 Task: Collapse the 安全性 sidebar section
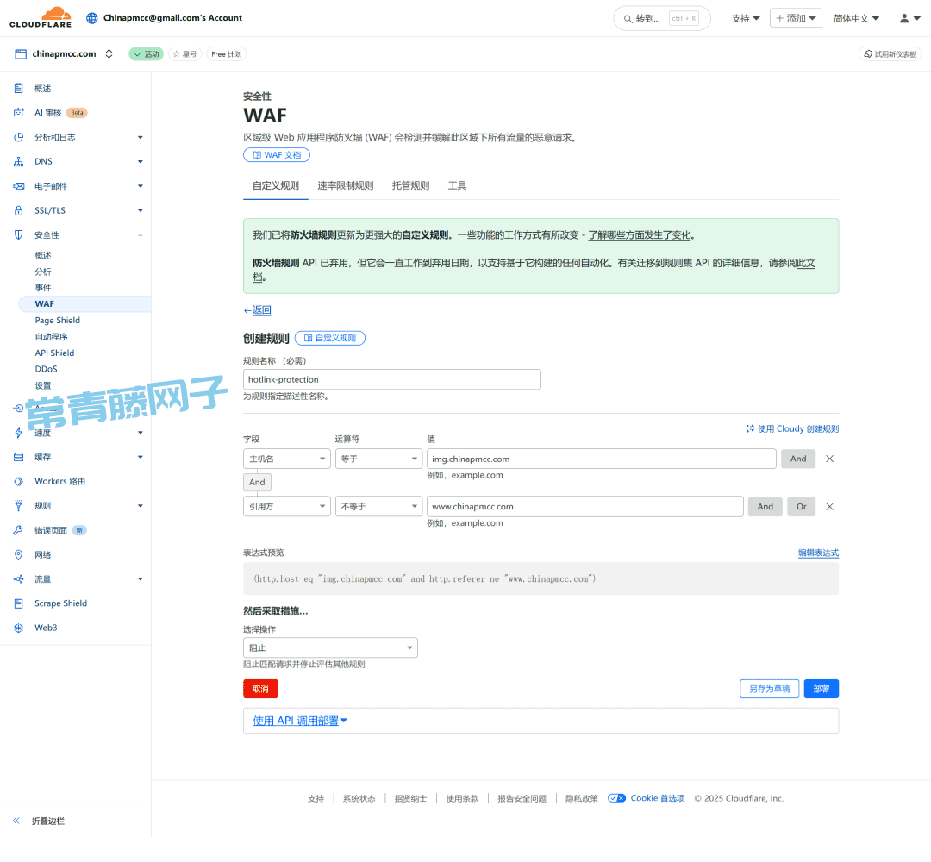(x=141, y=235)
